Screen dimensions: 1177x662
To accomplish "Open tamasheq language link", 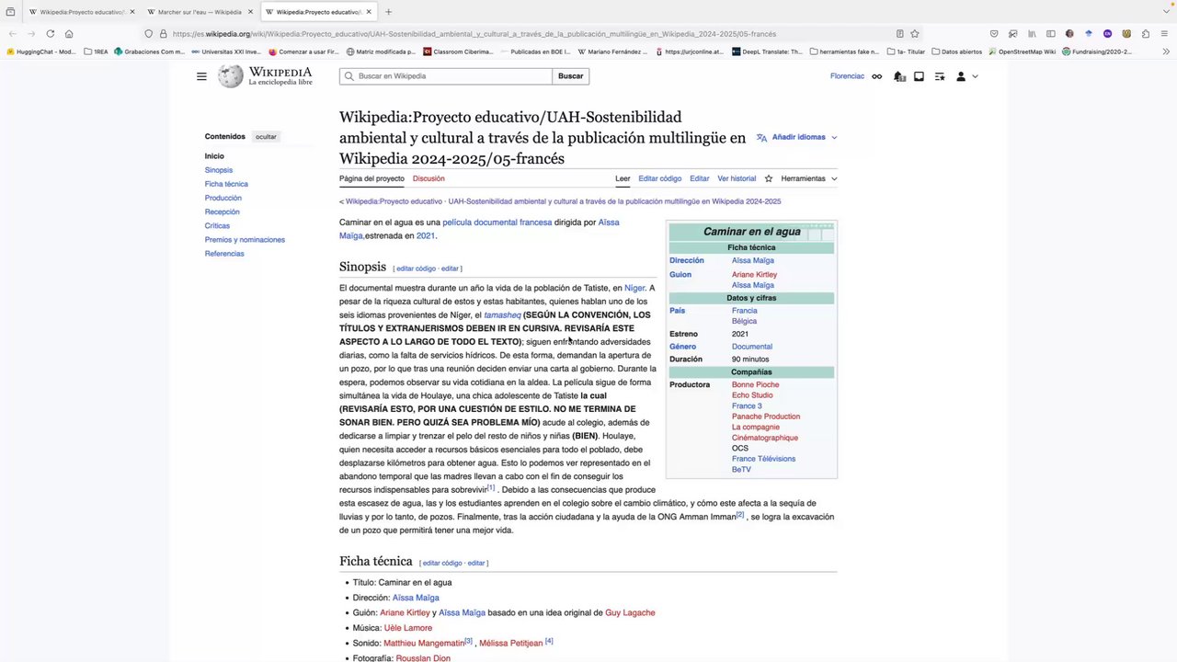I will [502, 314].
